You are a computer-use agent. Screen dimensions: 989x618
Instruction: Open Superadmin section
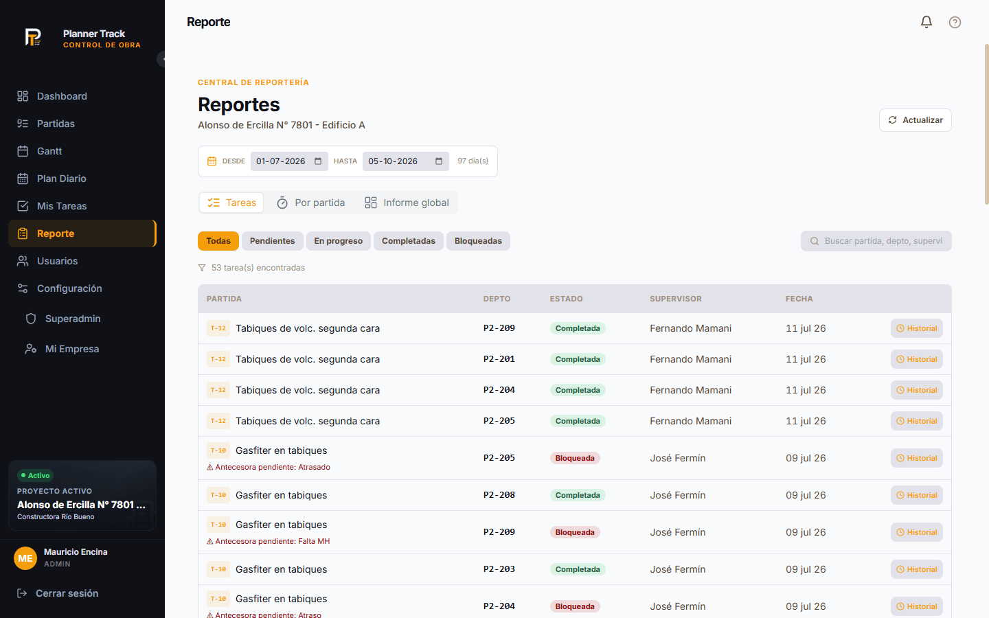pyautogui.click(x=87, y=319)
